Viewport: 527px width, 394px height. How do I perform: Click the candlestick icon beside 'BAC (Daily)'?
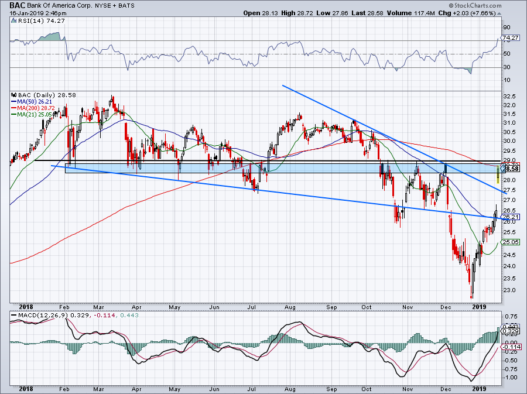point(13,95)
